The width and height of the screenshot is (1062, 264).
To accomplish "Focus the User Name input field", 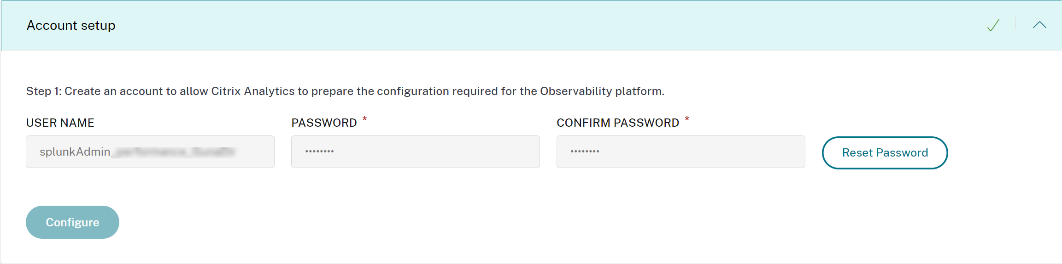I will pos(150,152).
